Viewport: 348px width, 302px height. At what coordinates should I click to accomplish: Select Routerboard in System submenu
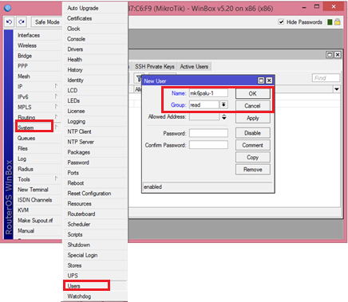coord(94,214)
